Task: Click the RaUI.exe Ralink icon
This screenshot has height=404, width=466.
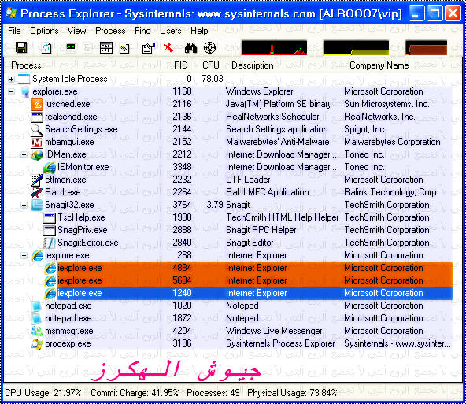Action: 37,192
